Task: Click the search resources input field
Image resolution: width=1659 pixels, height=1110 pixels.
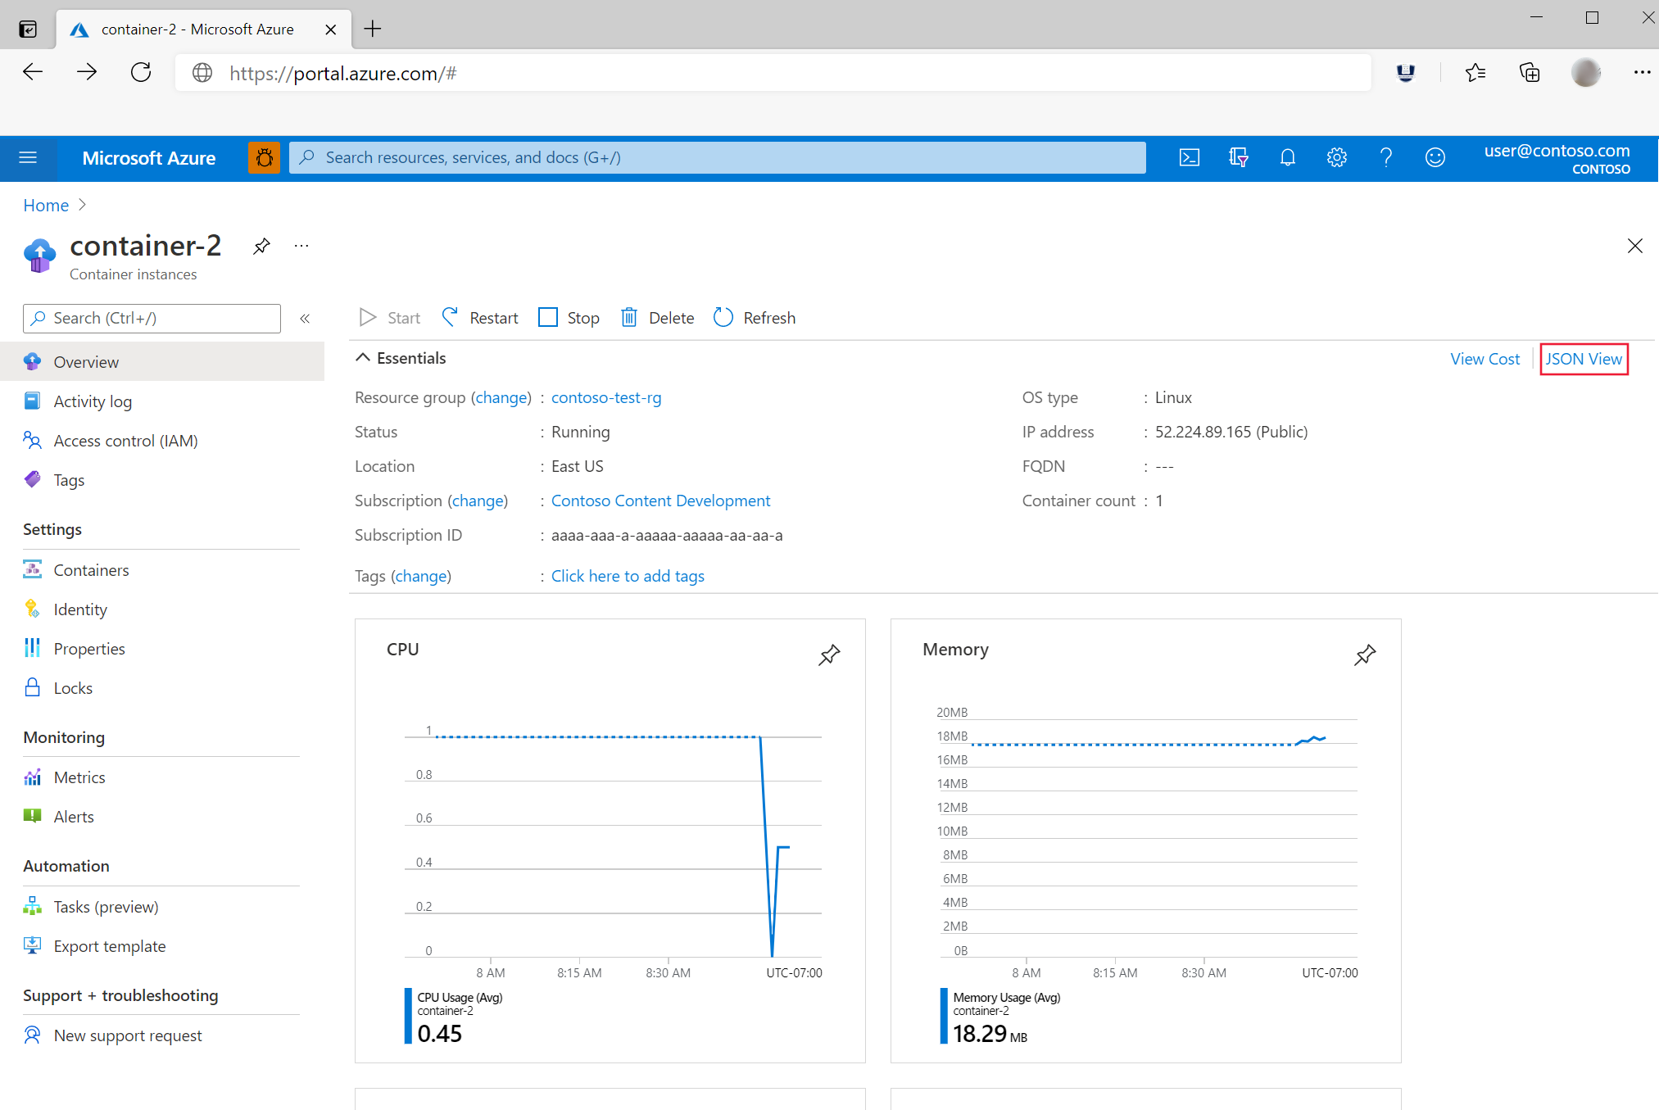Action: tap(720, 157)
